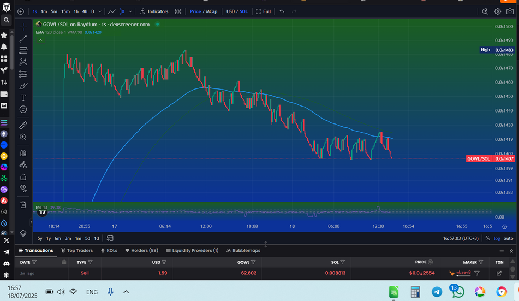Enter Full screen chart mode

click(264, 11)
